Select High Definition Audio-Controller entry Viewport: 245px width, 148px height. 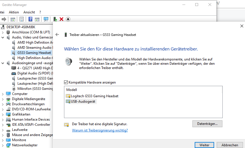point(35,58)
